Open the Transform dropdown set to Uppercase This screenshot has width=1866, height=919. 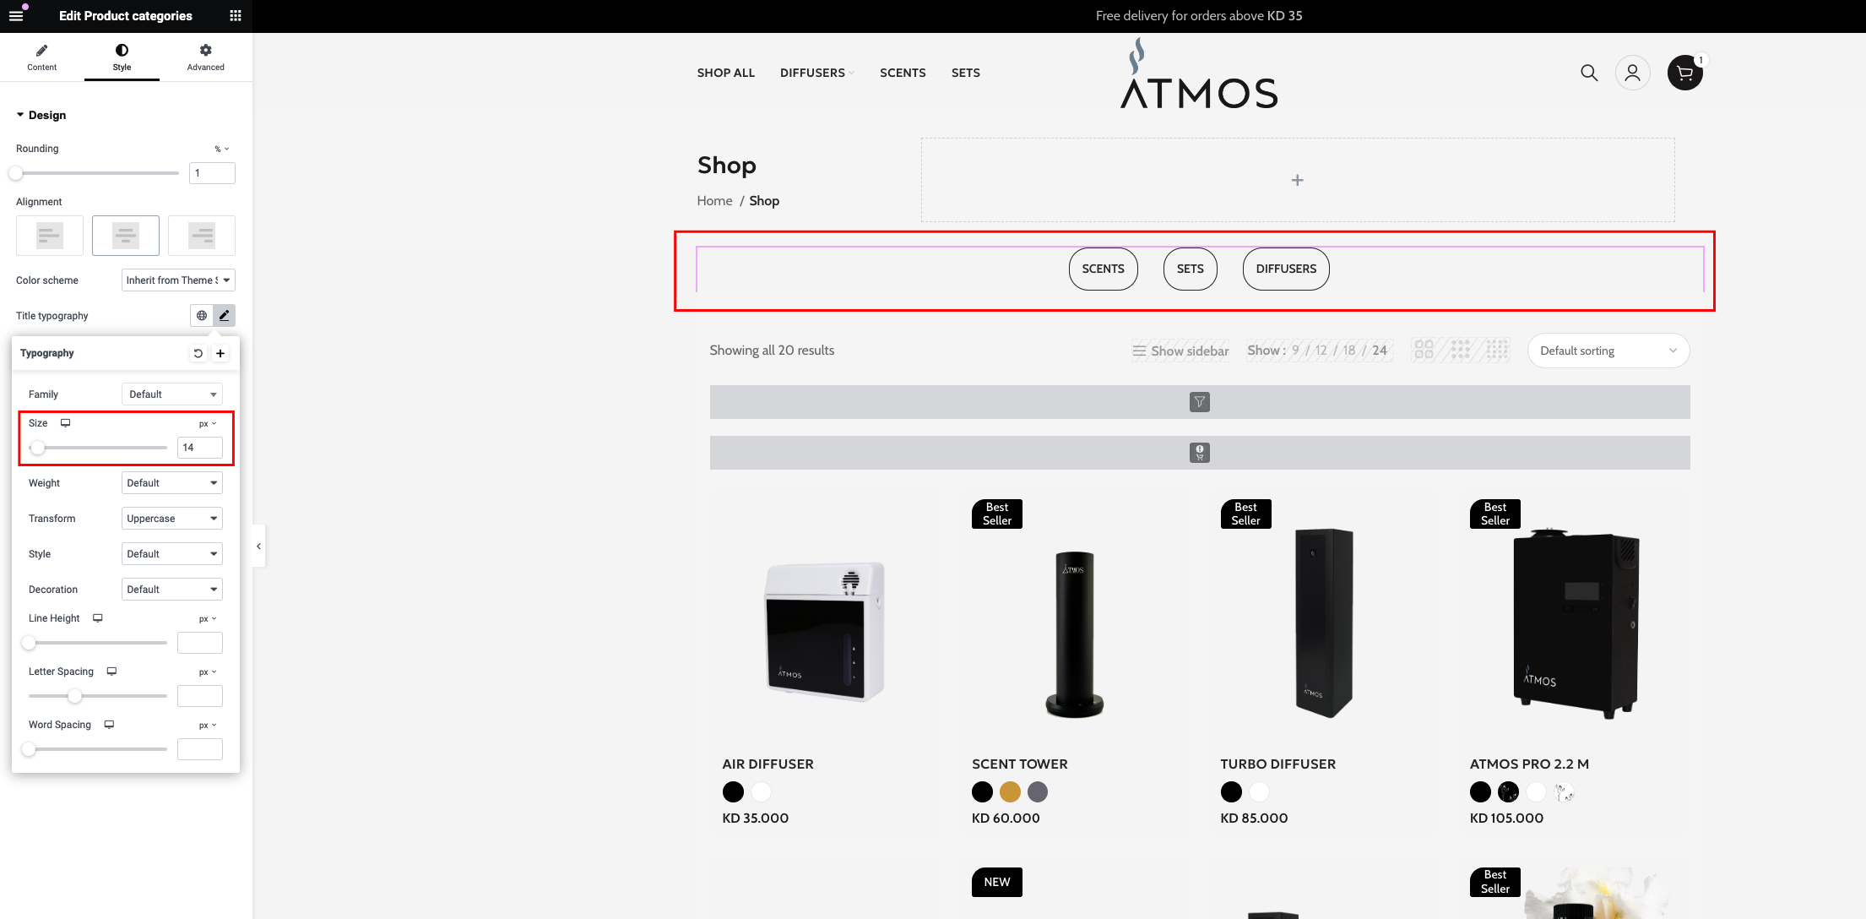[172, 519]
